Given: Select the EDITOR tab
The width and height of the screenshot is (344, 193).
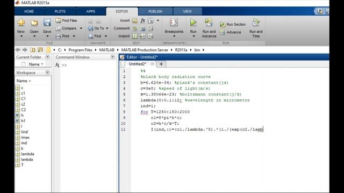Looking at the screenshot, I should [x=122, y=11].
